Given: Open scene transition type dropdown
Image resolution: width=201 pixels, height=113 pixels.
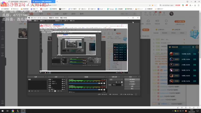Looking at the screenshot, I should tap(116, 79).
